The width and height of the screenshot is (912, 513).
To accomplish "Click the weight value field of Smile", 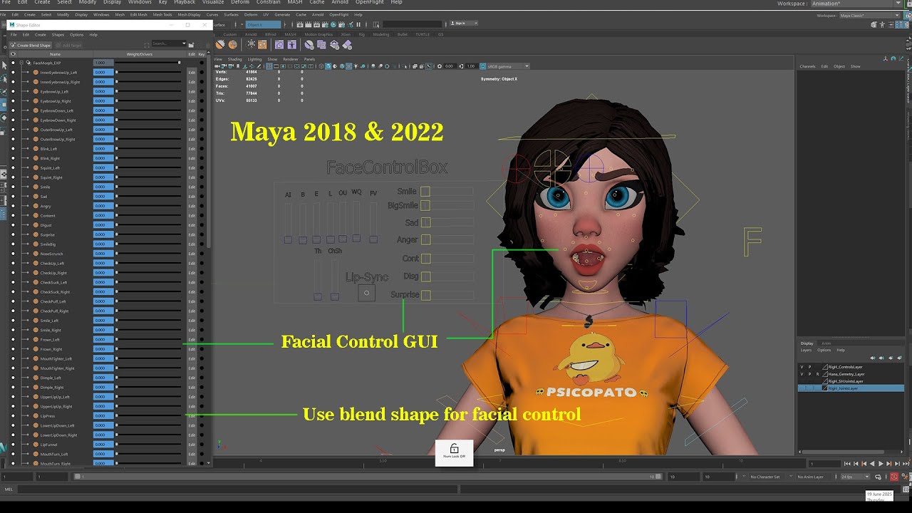I will [103, 187].
